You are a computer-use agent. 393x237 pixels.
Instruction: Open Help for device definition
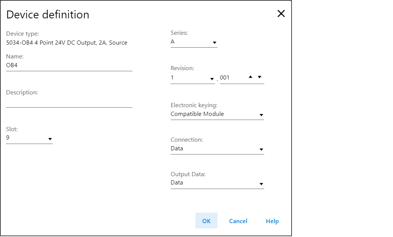pos(272,221)
